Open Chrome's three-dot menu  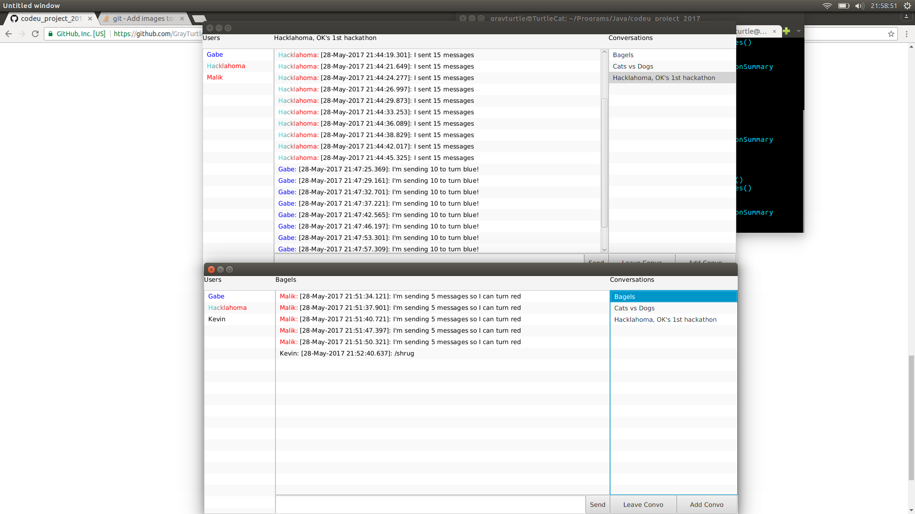(x=906, y=34)
